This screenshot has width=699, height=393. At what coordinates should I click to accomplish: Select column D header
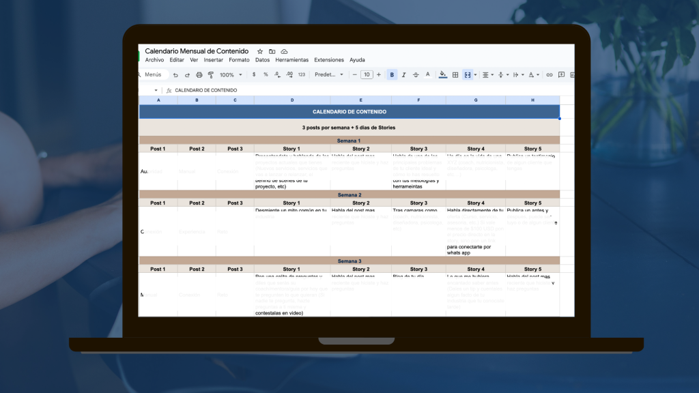click(x=292, y=100)
